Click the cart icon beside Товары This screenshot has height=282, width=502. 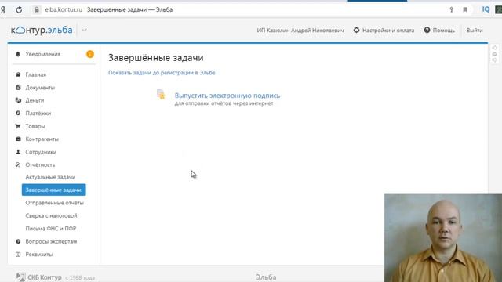point(18,126)
